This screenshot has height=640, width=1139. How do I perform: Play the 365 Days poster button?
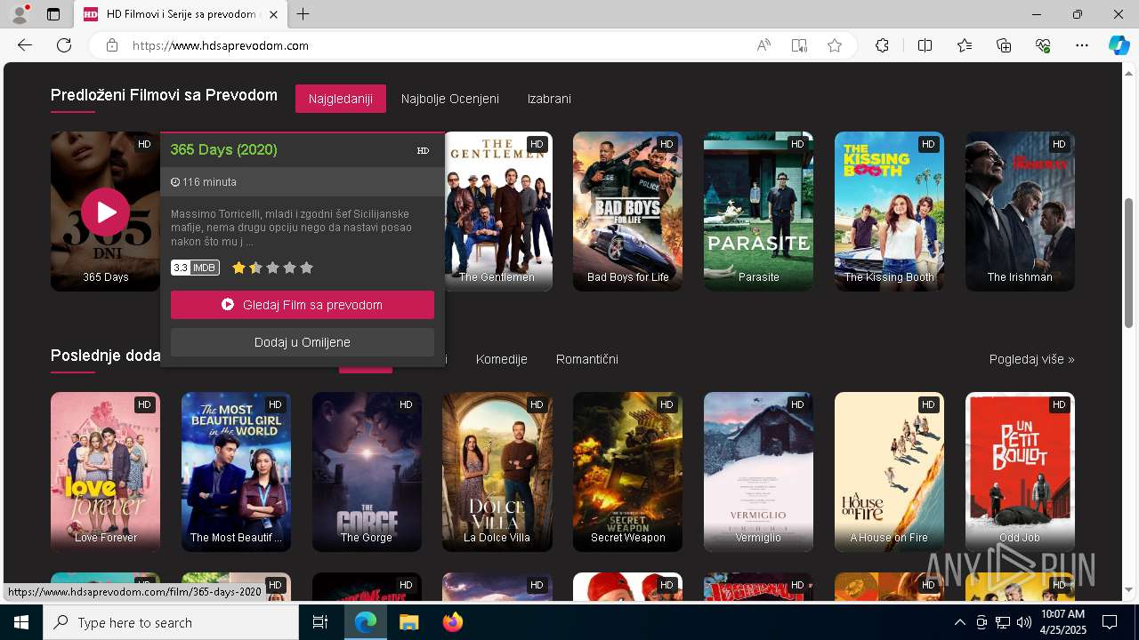[x=105, y=212]
